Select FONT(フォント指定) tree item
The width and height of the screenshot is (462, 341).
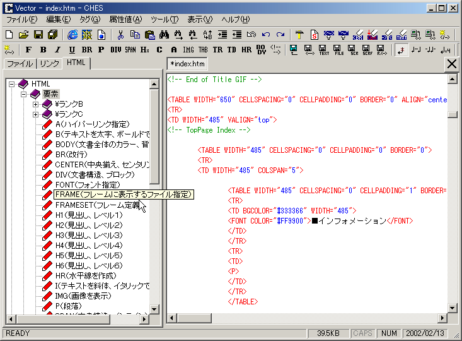[88, 185]
